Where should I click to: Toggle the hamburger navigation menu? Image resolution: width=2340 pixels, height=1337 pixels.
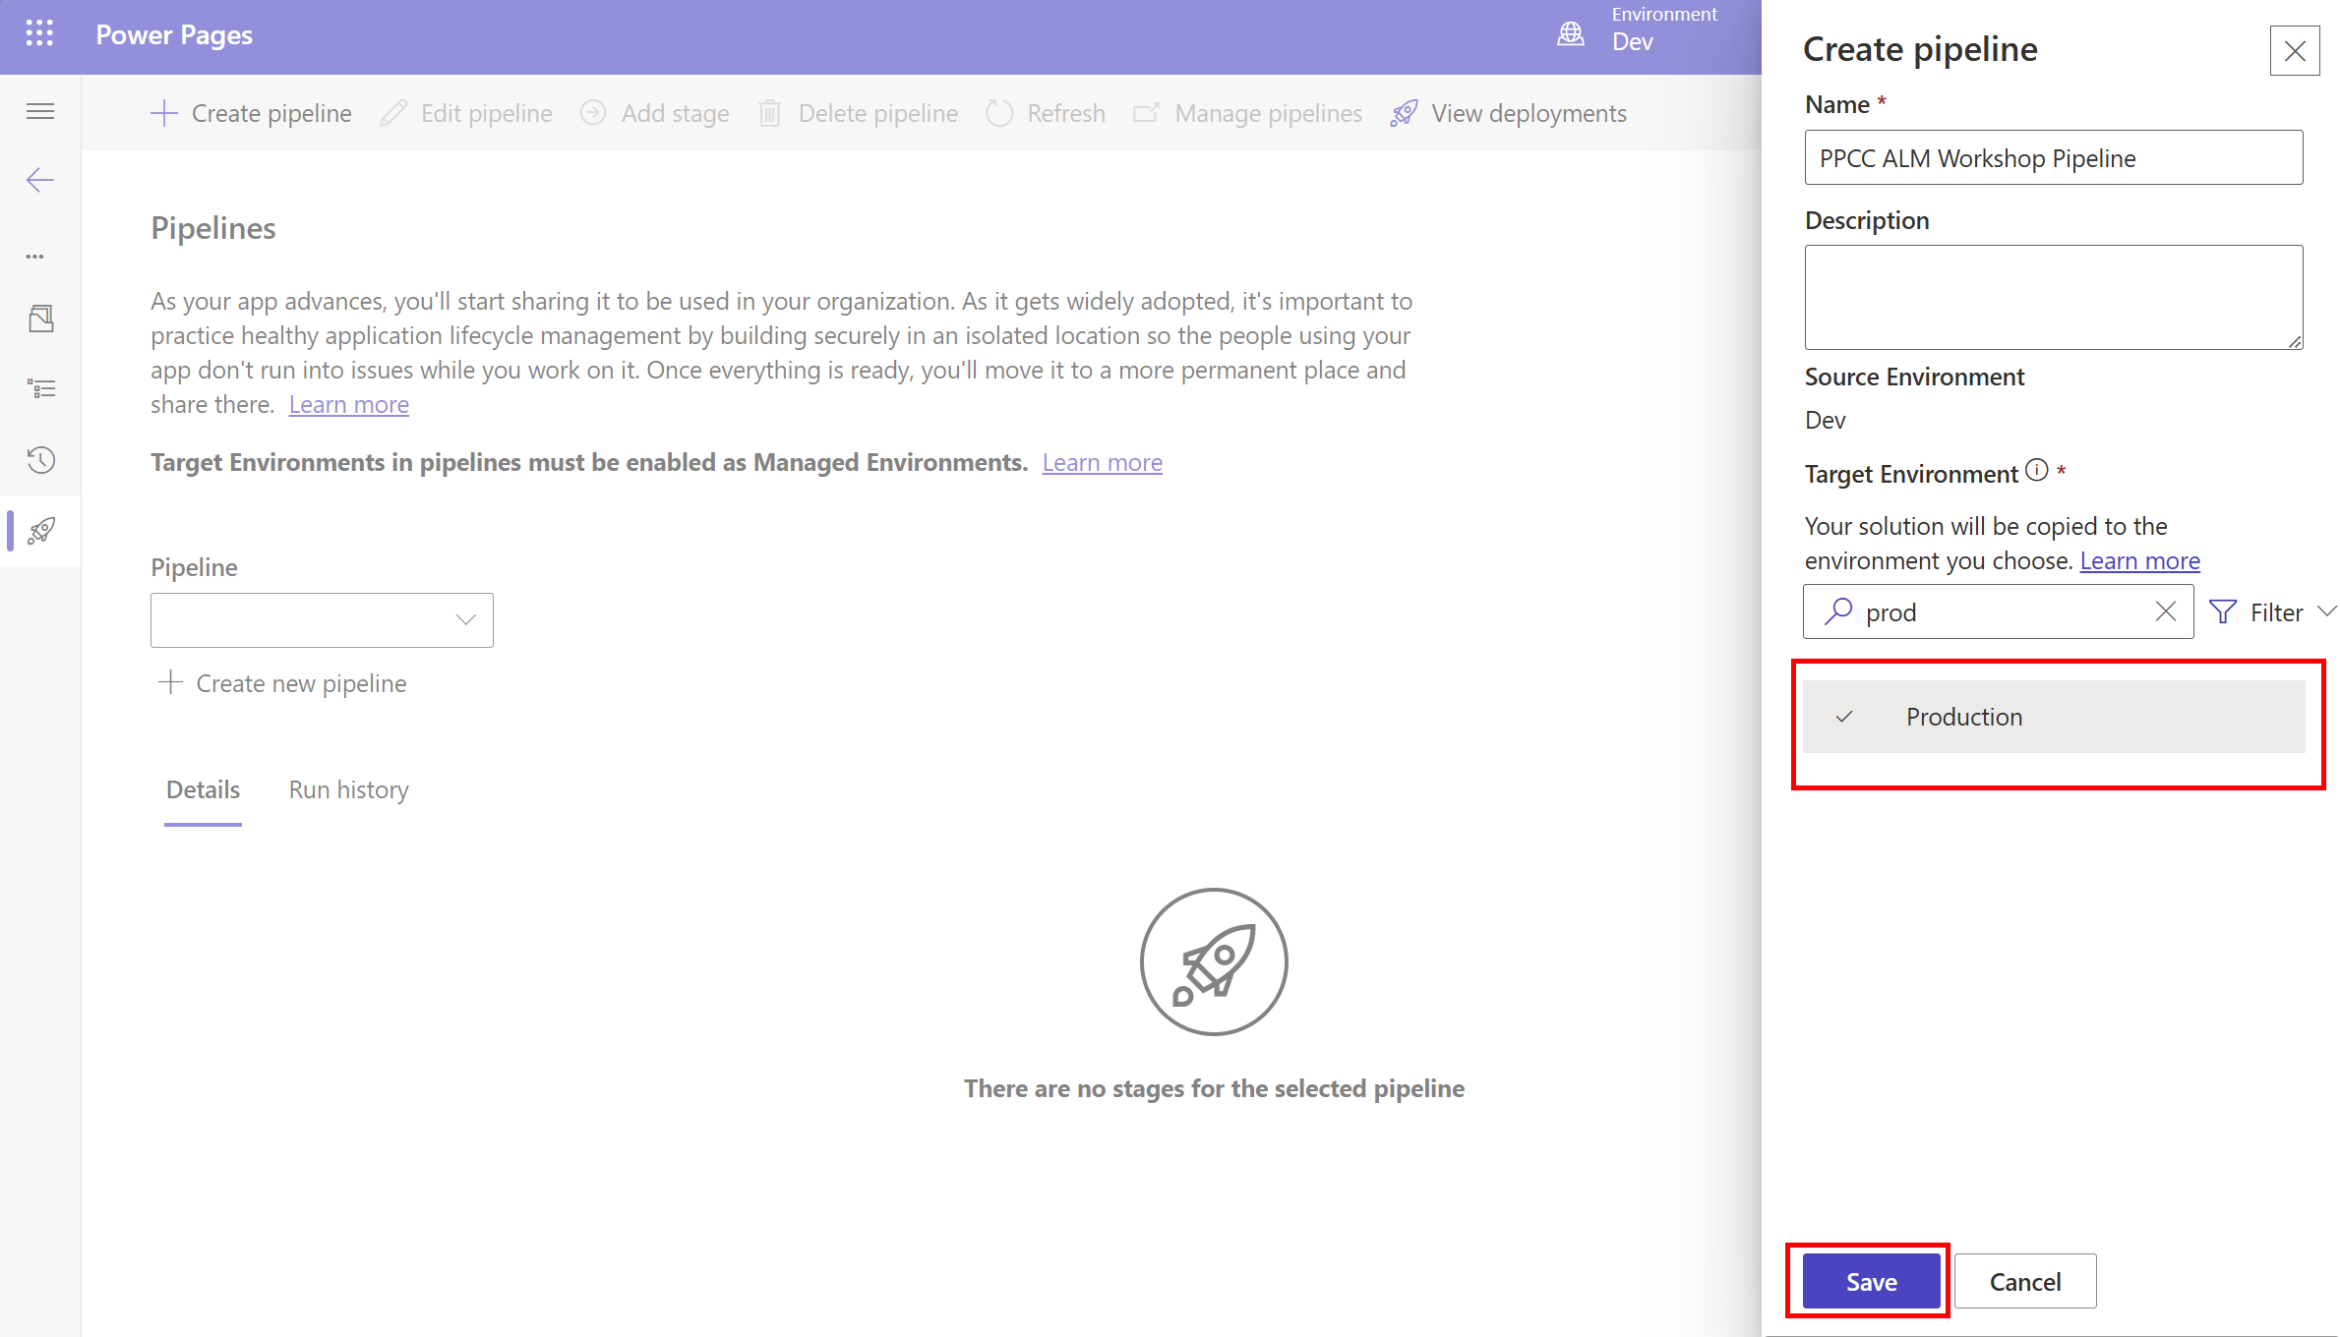[x=40, y=111]
